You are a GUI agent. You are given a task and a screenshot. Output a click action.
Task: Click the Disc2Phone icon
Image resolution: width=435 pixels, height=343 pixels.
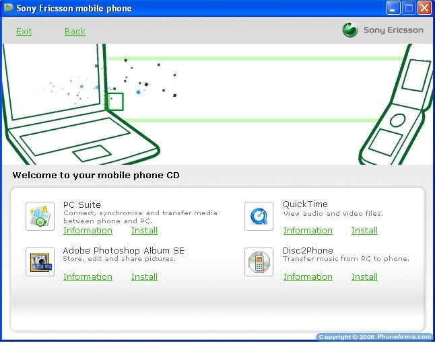259,262
